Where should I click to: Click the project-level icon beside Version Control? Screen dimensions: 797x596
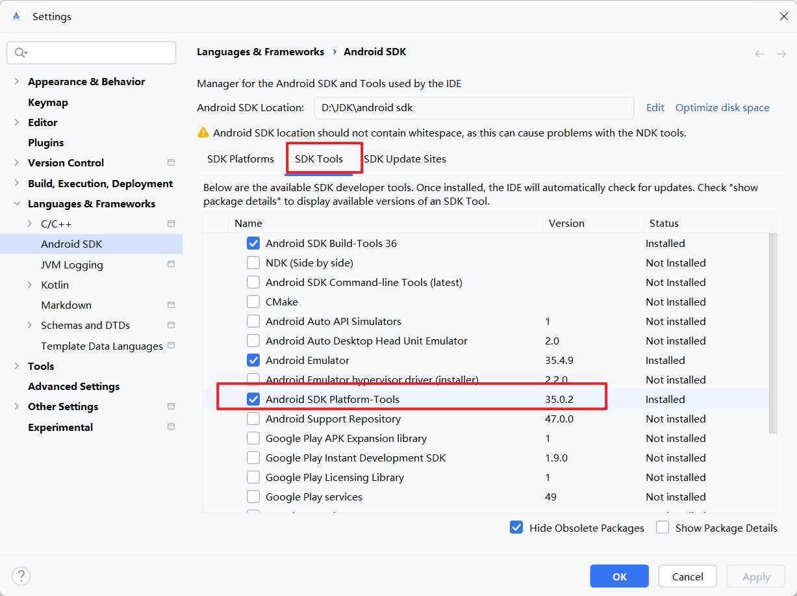click(171, 162)
